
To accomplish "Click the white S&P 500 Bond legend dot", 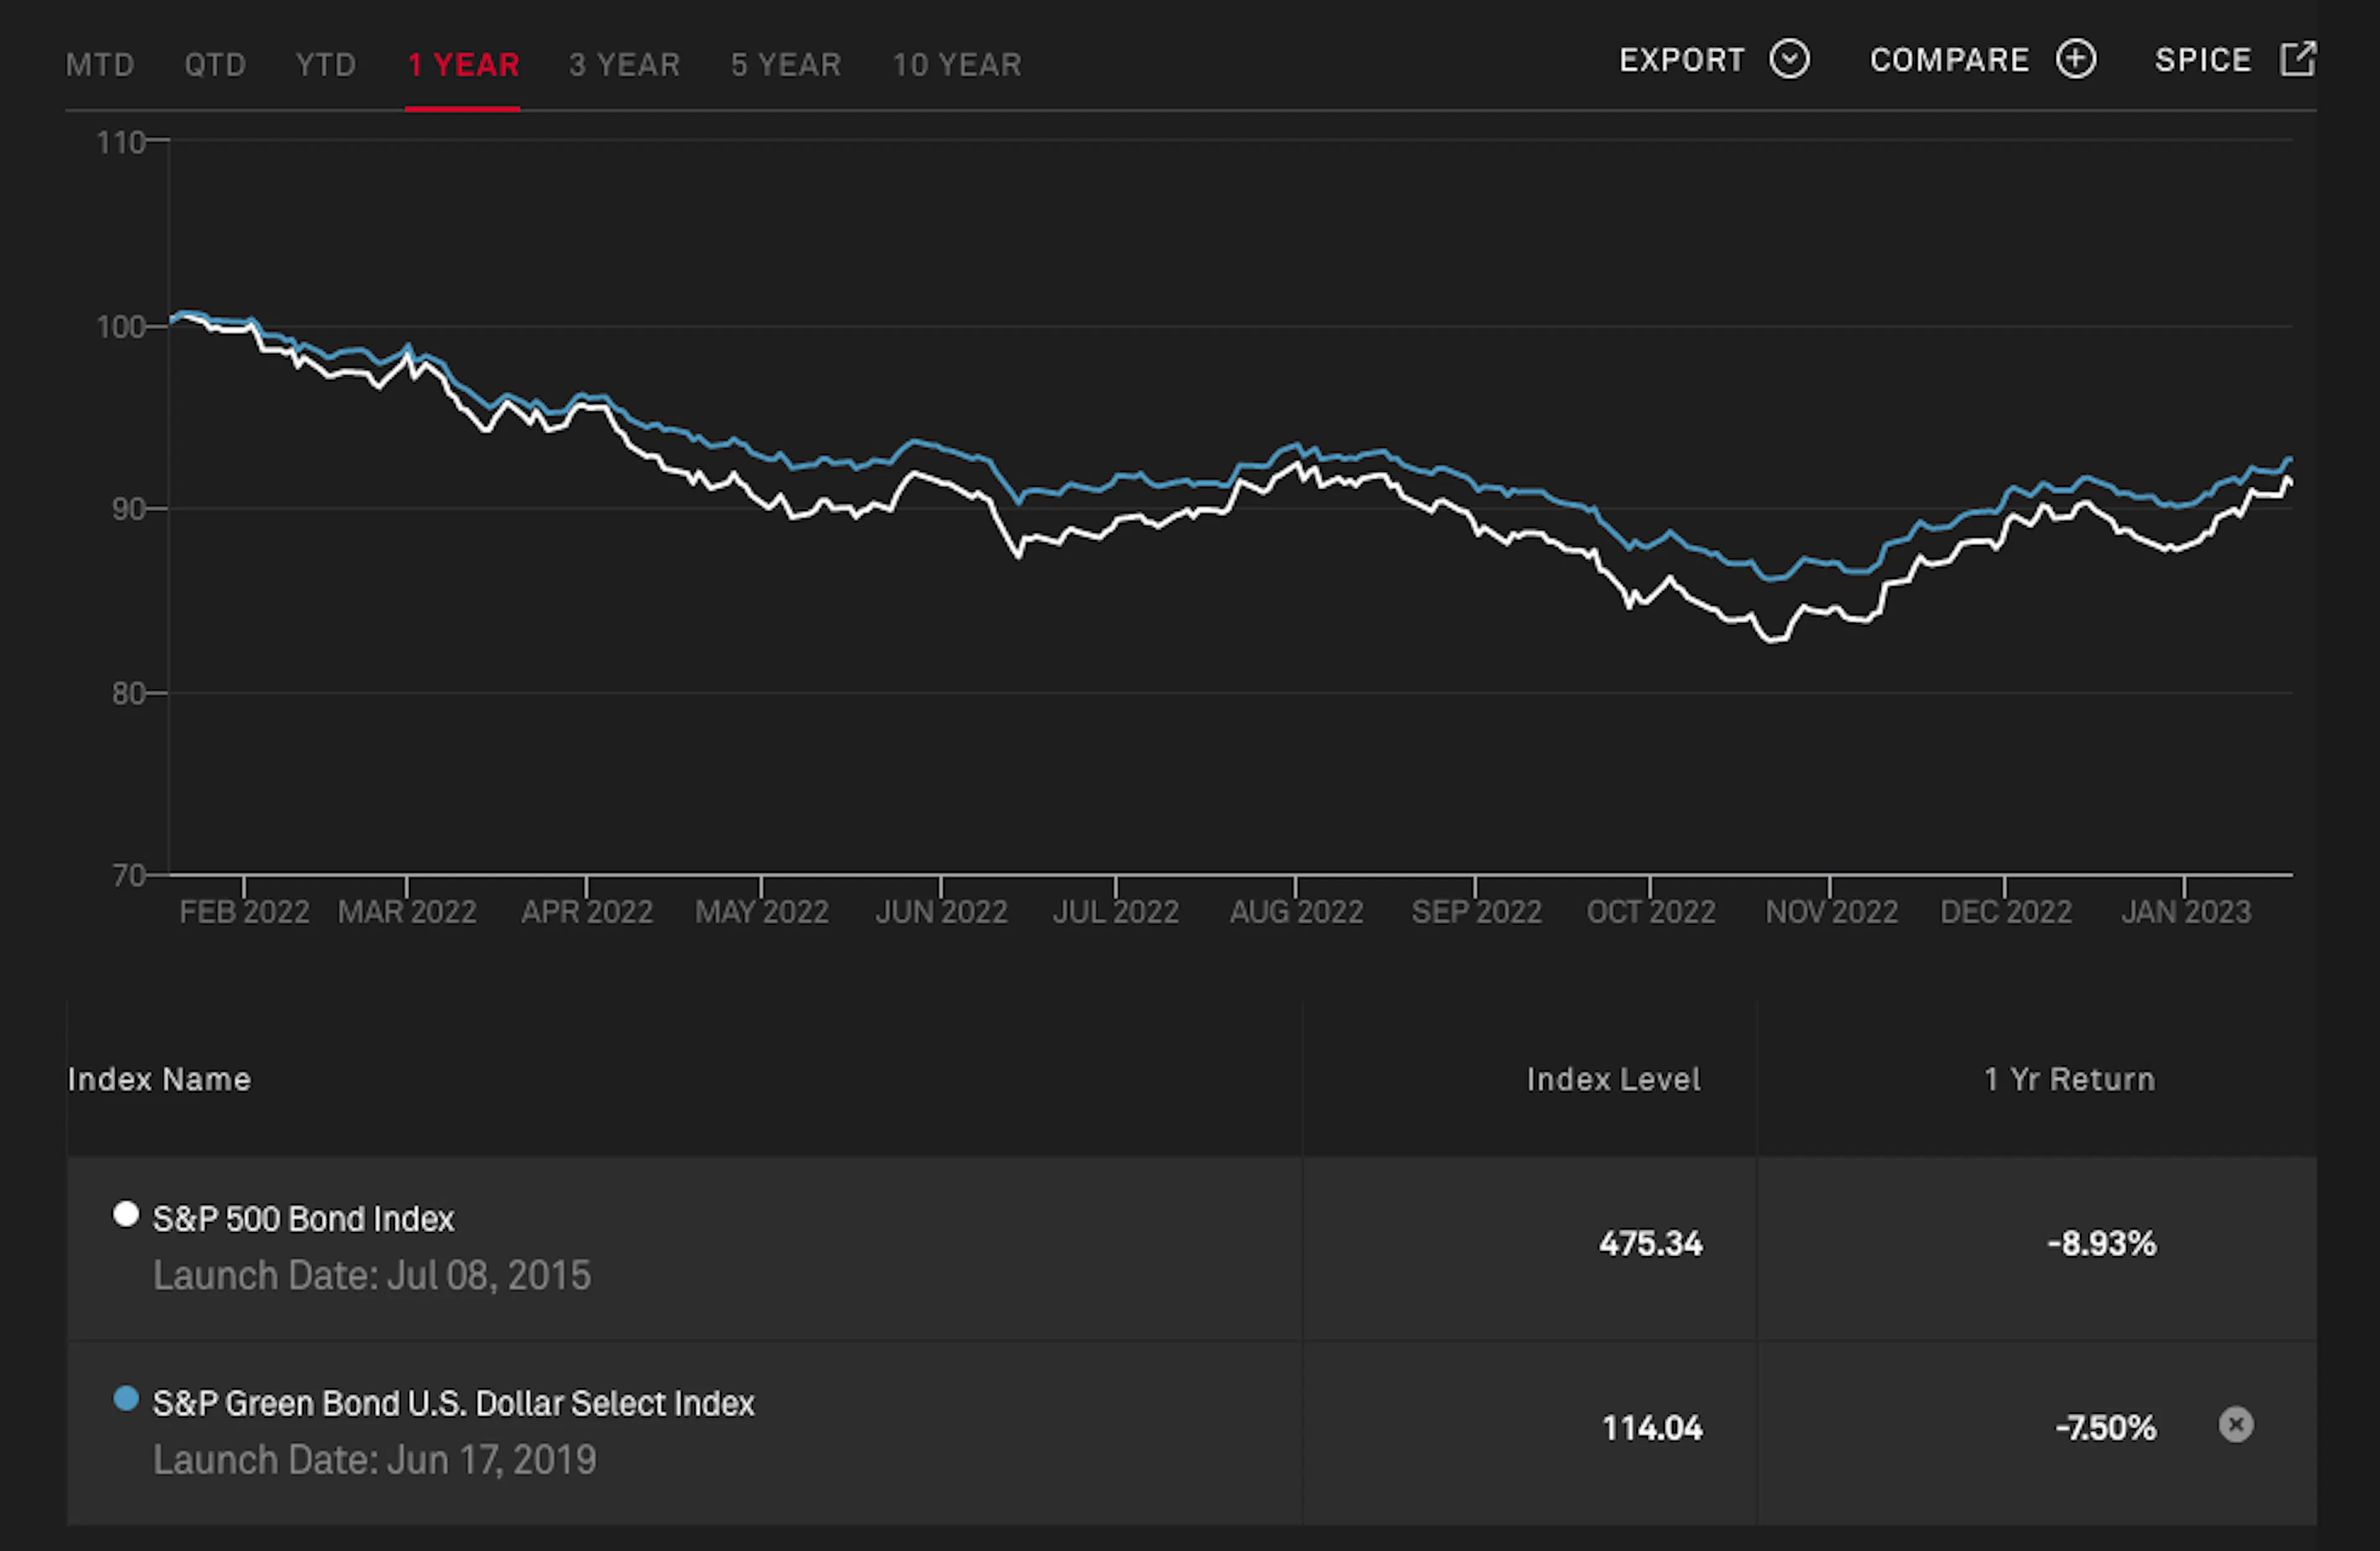I will 126,1214.
